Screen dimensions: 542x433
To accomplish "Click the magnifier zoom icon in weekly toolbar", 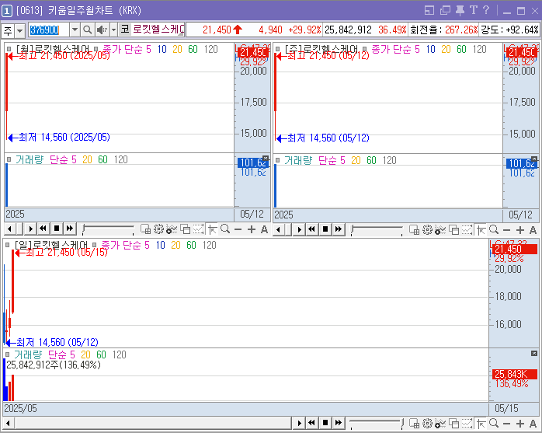I will (494, 229).
